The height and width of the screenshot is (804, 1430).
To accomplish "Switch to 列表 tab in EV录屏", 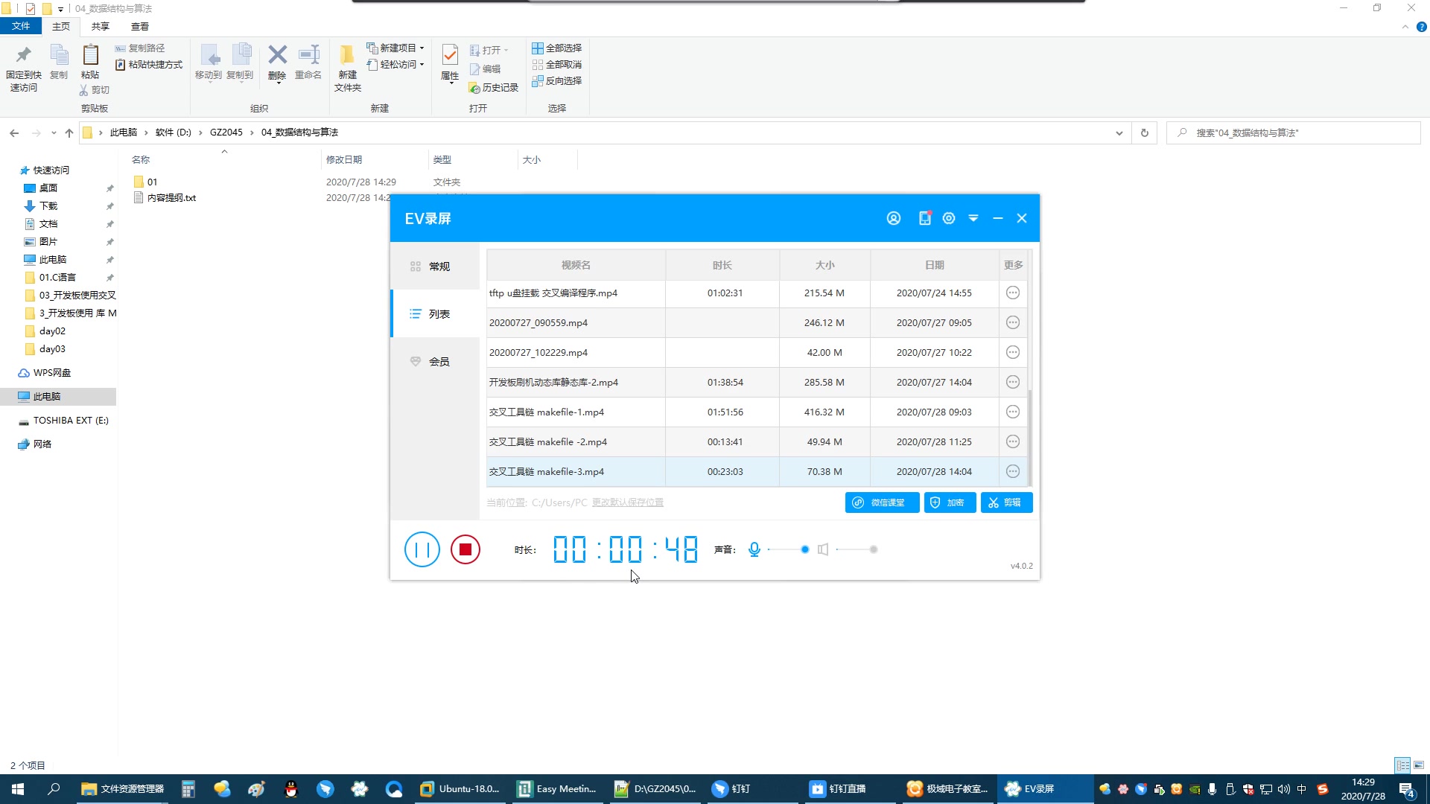I will click(x=435, y=314).
